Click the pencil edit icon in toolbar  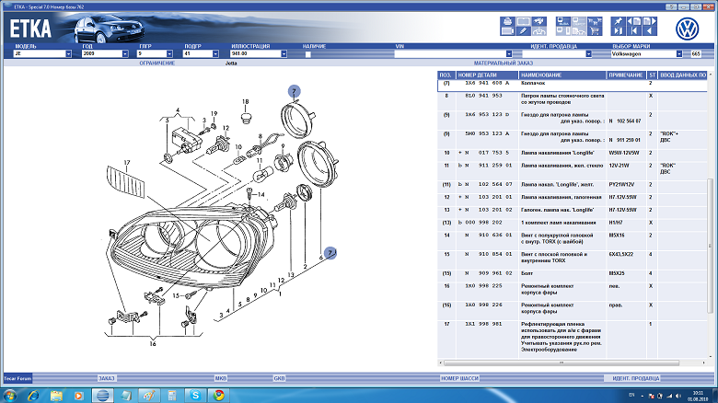[x=524, y=31]
